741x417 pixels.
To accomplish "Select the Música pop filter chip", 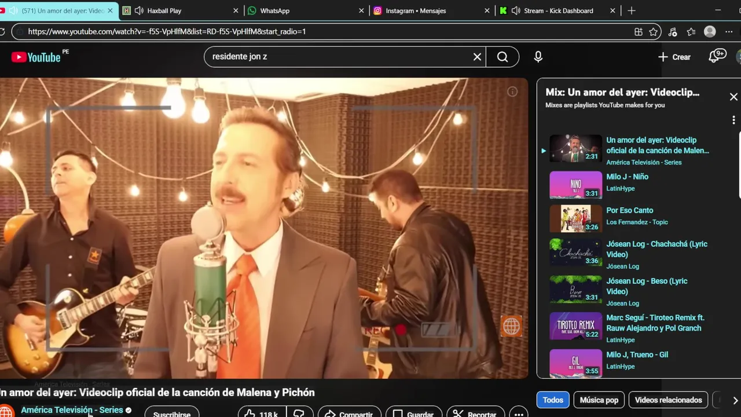I will pos(599,400).
